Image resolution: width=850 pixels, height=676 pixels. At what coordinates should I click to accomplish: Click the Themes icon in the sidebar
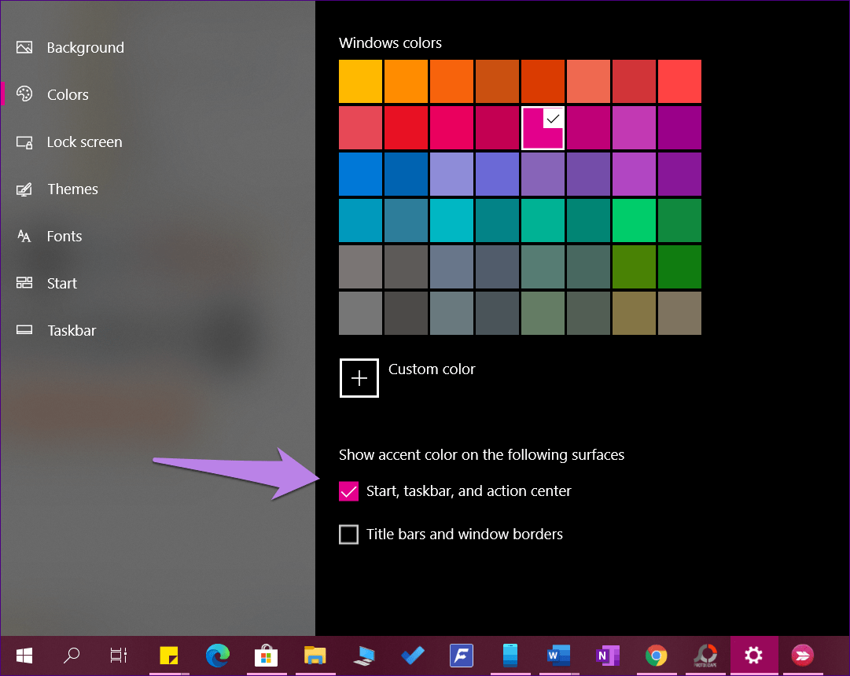click(24, 189)
